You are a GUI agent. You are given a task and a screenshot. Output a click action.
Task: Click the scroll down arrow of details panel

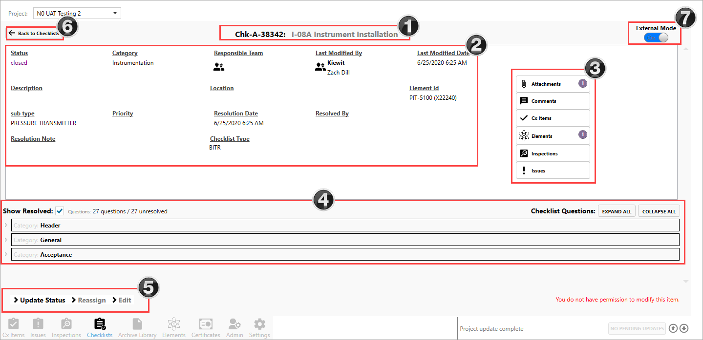pos(685,282)
